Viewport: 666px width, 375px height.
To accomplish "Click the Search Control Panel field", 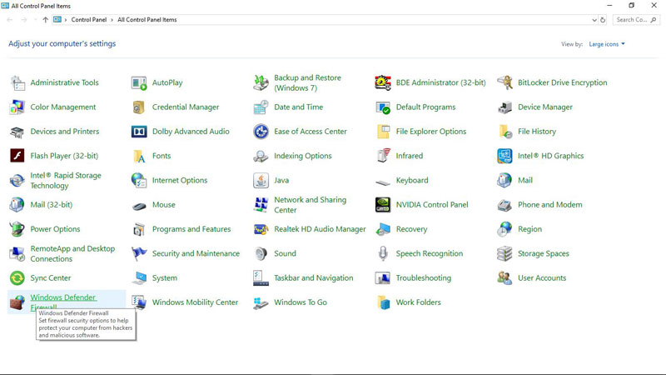I will (x=636, y=20).
